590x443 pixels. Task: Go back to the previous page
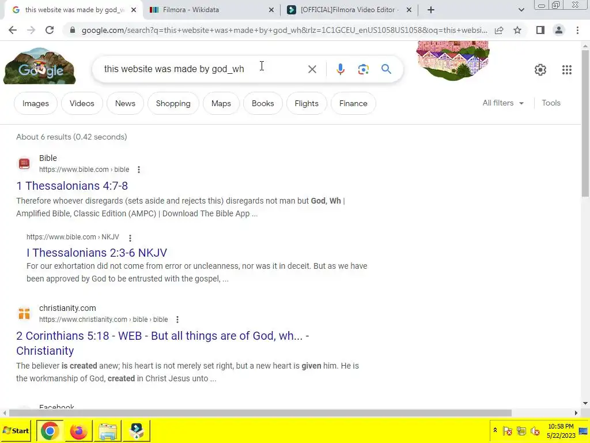pyautogui.click(x=13, y=30)
